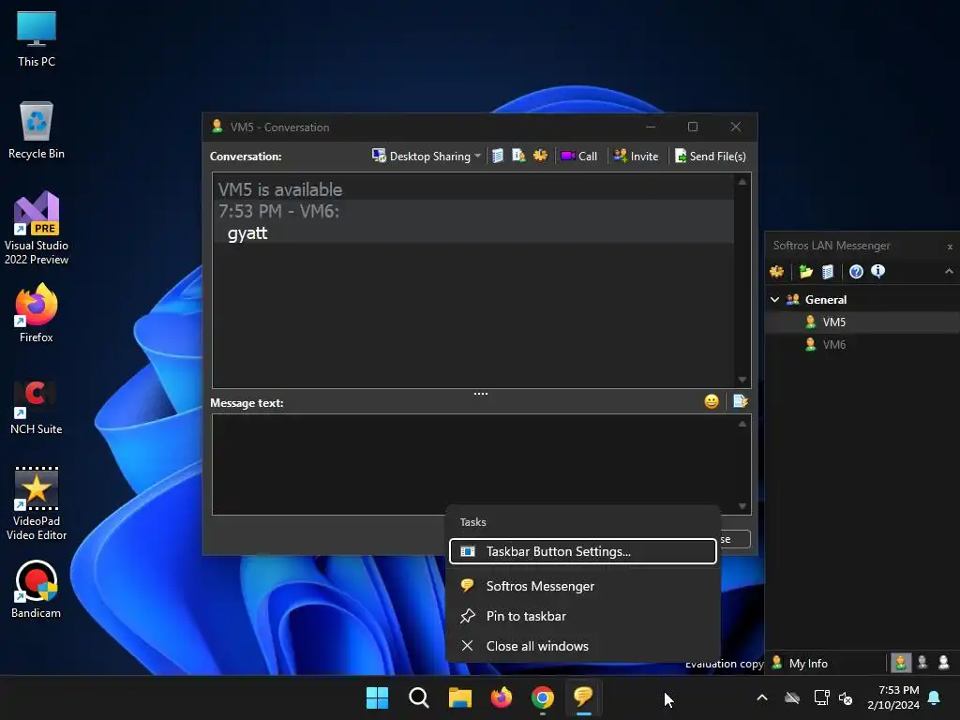The width and height of the screenshot is (960, 720).
Task: Select NCH Suite desktop shortcut
Action: tap(37, 407)
